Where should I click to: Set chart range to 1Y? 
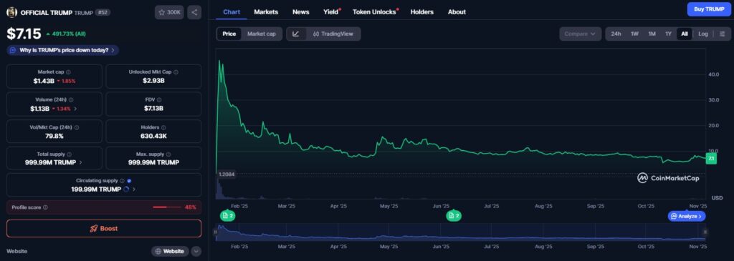[669, 34]
